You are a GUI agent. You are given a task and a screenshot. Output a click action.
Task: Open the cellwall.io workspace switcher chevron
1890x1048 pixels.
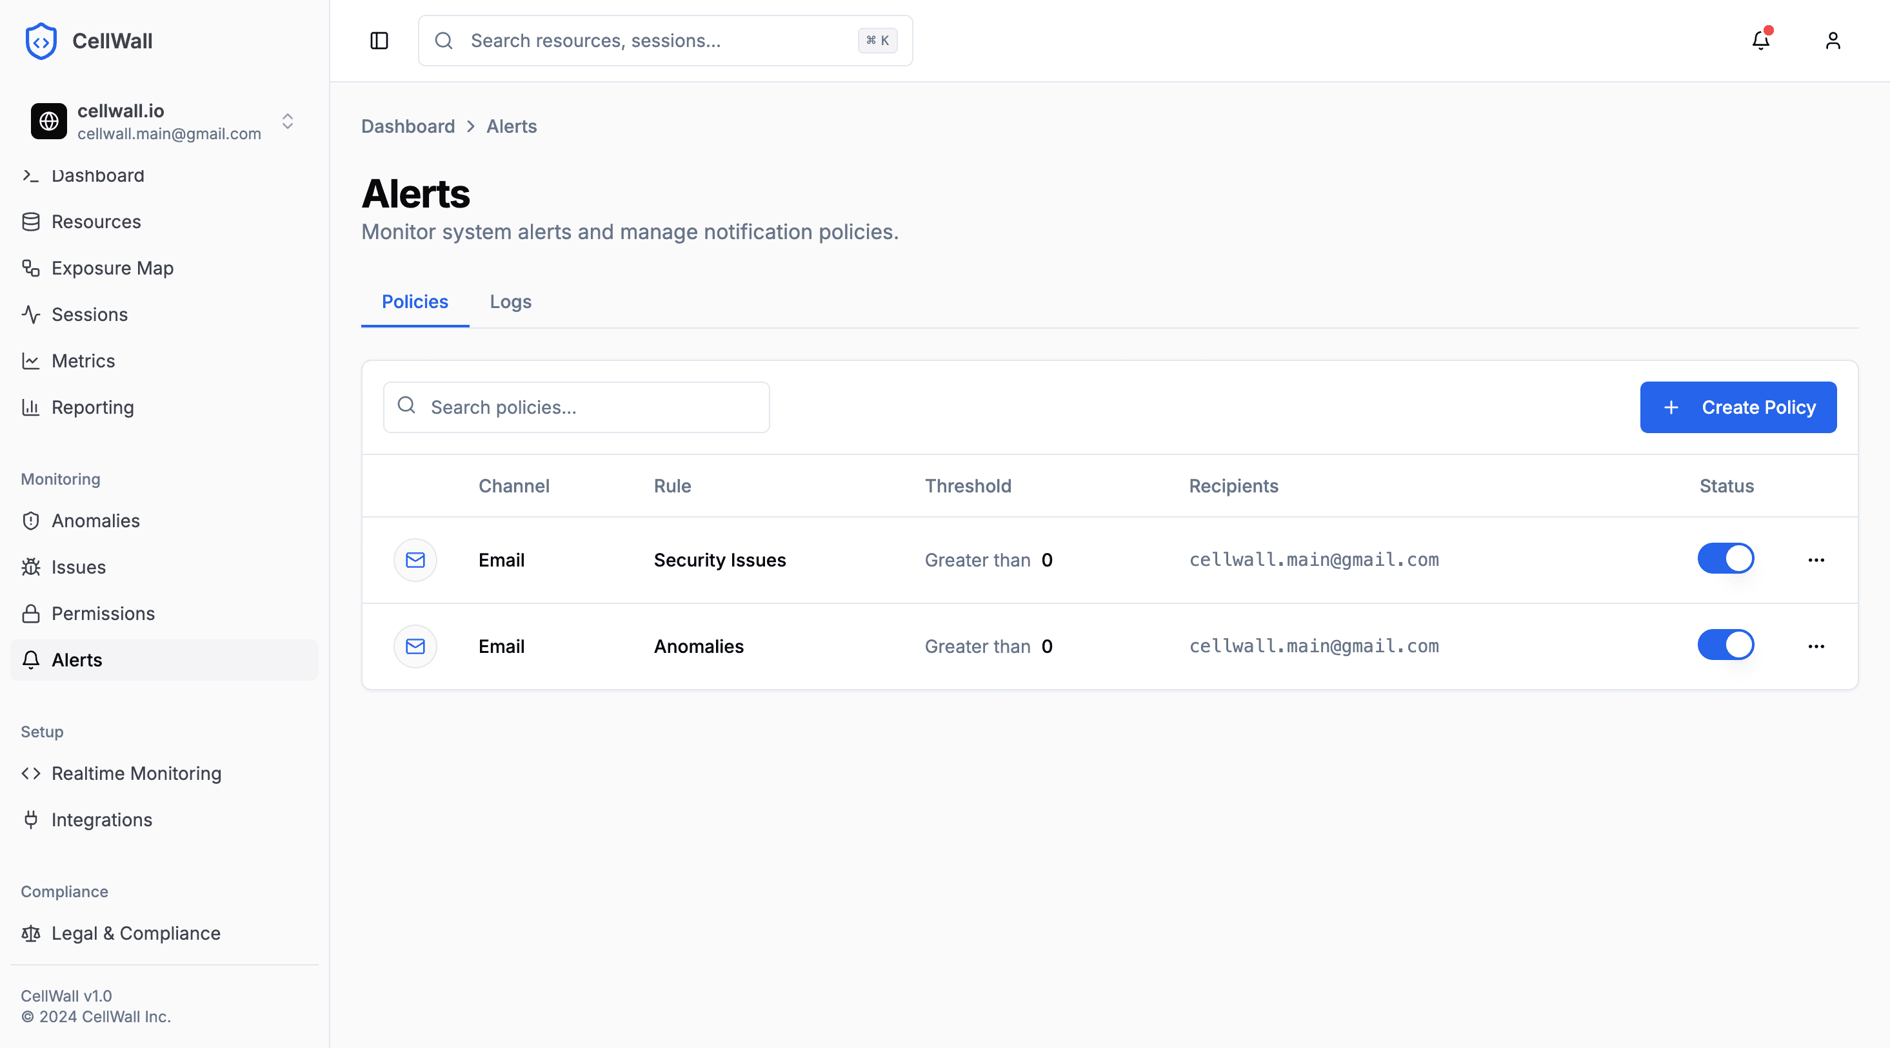point(288,122)
